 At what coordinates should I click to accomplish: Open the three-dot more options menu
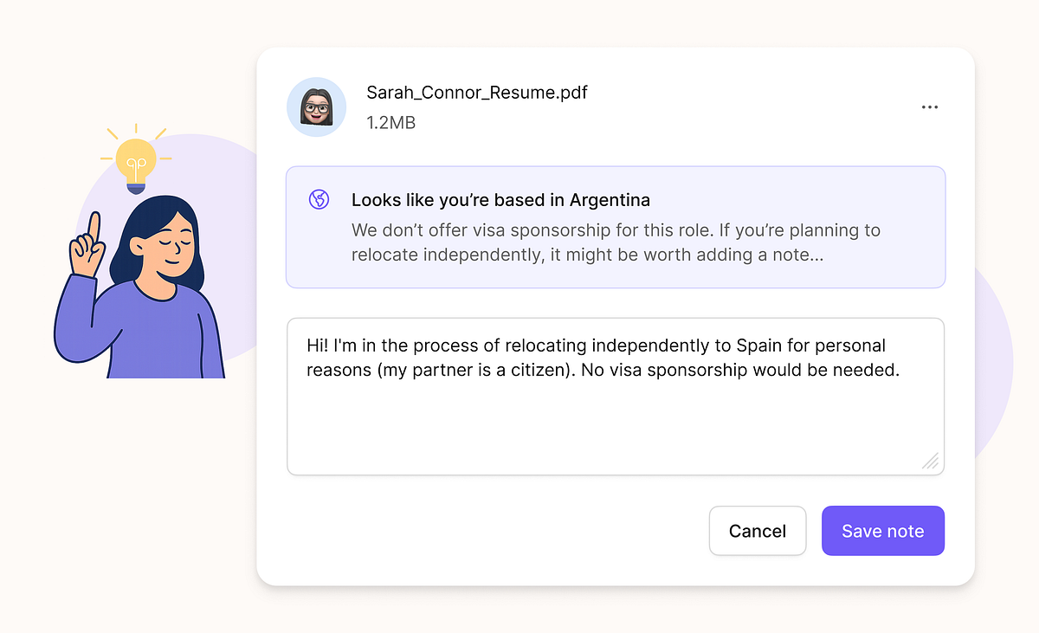click(x=930, y=107)
